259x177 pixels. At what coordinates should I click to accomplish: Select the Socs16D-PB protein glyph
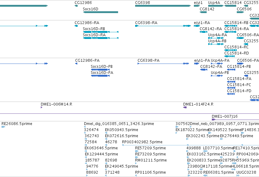100,70
